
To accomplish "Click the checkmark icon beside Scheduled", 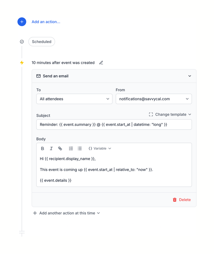I will click(22, 42).
